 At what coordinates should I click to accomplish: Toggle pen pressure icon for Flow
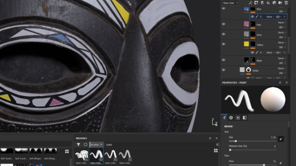point(281,163)
